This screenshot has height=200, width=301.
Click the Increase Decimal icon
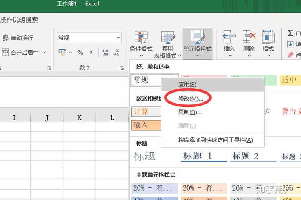pos(105,52)
